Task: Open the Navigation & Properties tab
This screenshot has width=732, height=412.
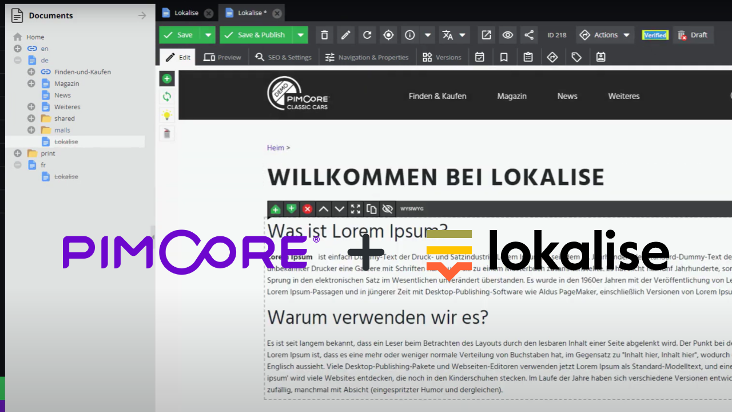Action: (x=367, y=57)
